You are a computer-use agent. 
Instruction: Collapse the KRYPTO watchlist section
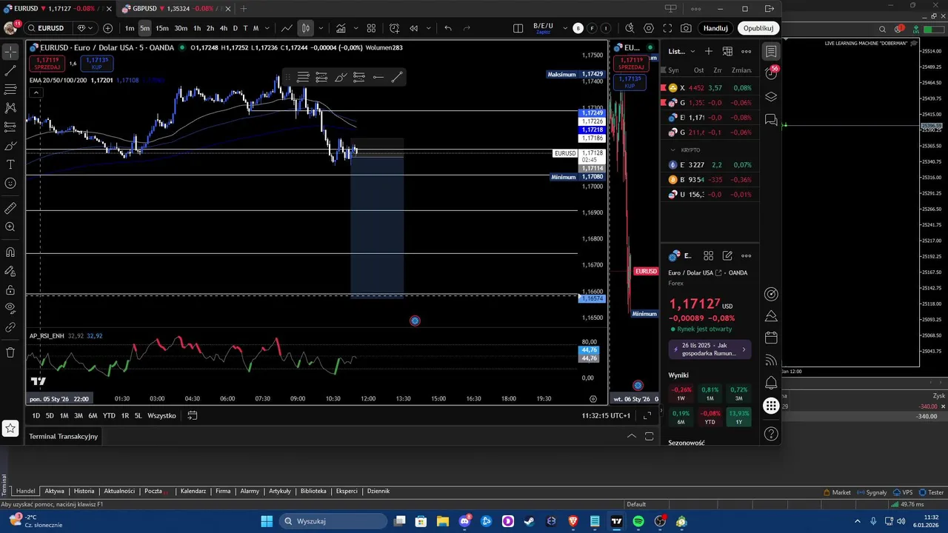click(673, 150)
